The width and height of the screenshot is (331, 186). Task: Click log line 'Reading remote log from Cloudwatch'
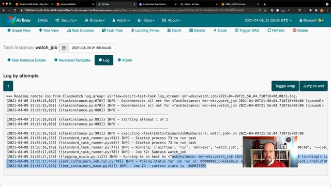tap(152, 96)
